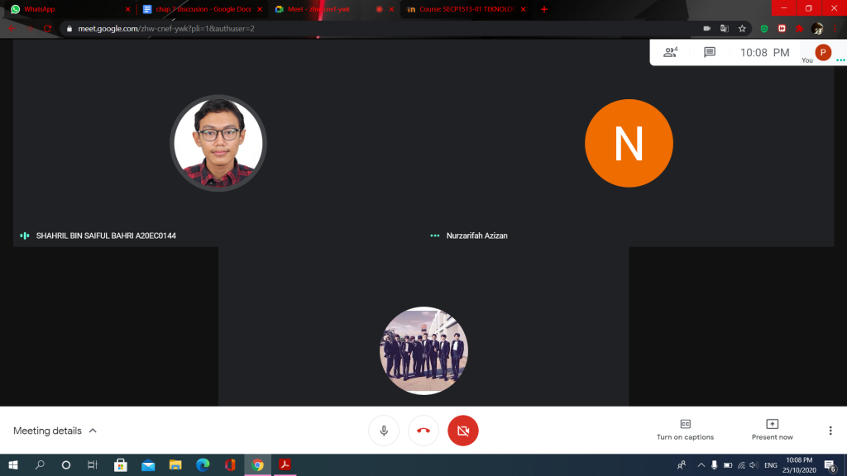The width and height of the screenshot is (847, 476).
Task: Open the three-dot more options menu
Action: (830, 431)
